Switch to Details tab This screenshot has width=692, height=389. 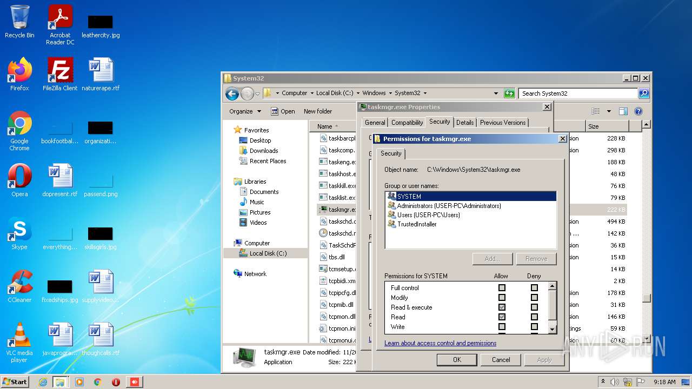coord(465,123)
